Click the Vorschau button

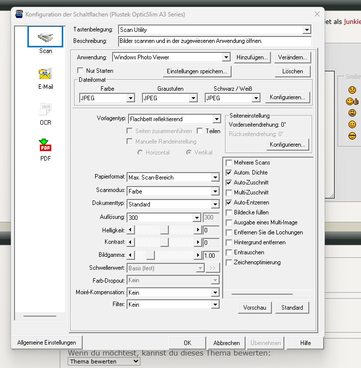point(255,308)
